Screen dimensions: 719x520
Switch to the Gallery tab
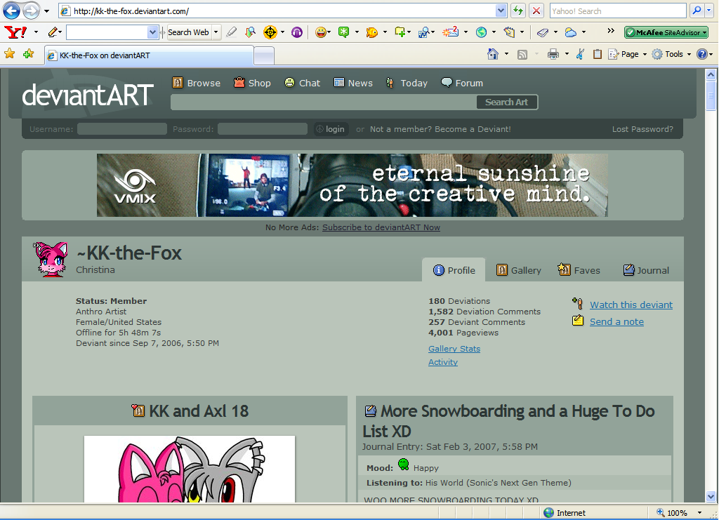tap(519, 270)
